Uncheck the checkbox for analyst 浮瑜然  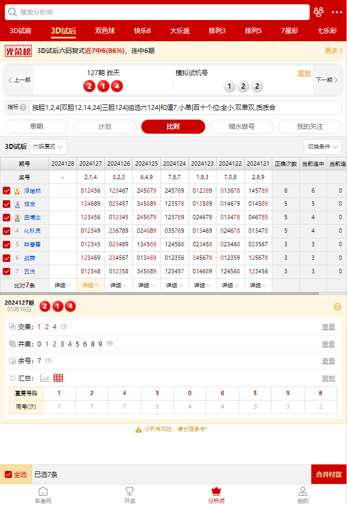tap(6, 191)
